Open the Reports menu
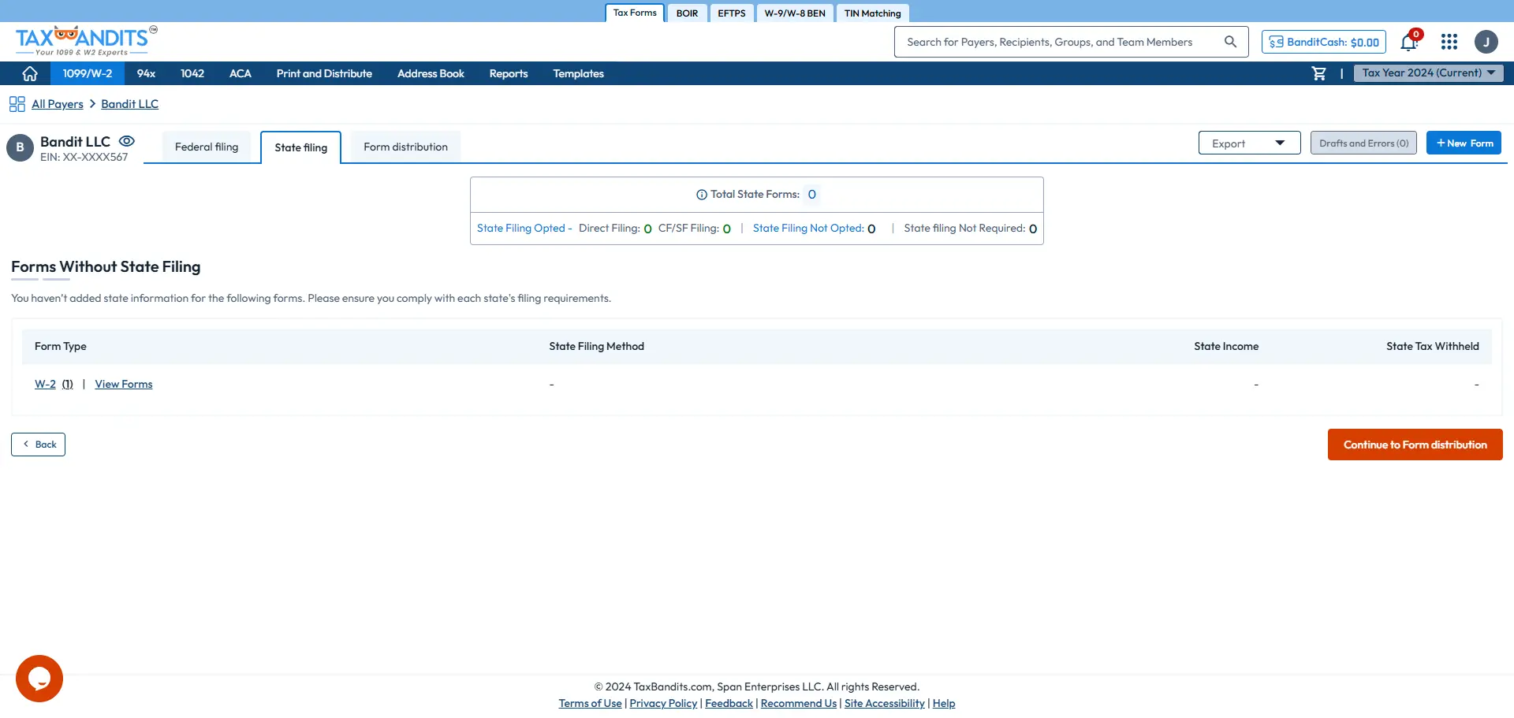1514x718 pixels. (509, 73)
